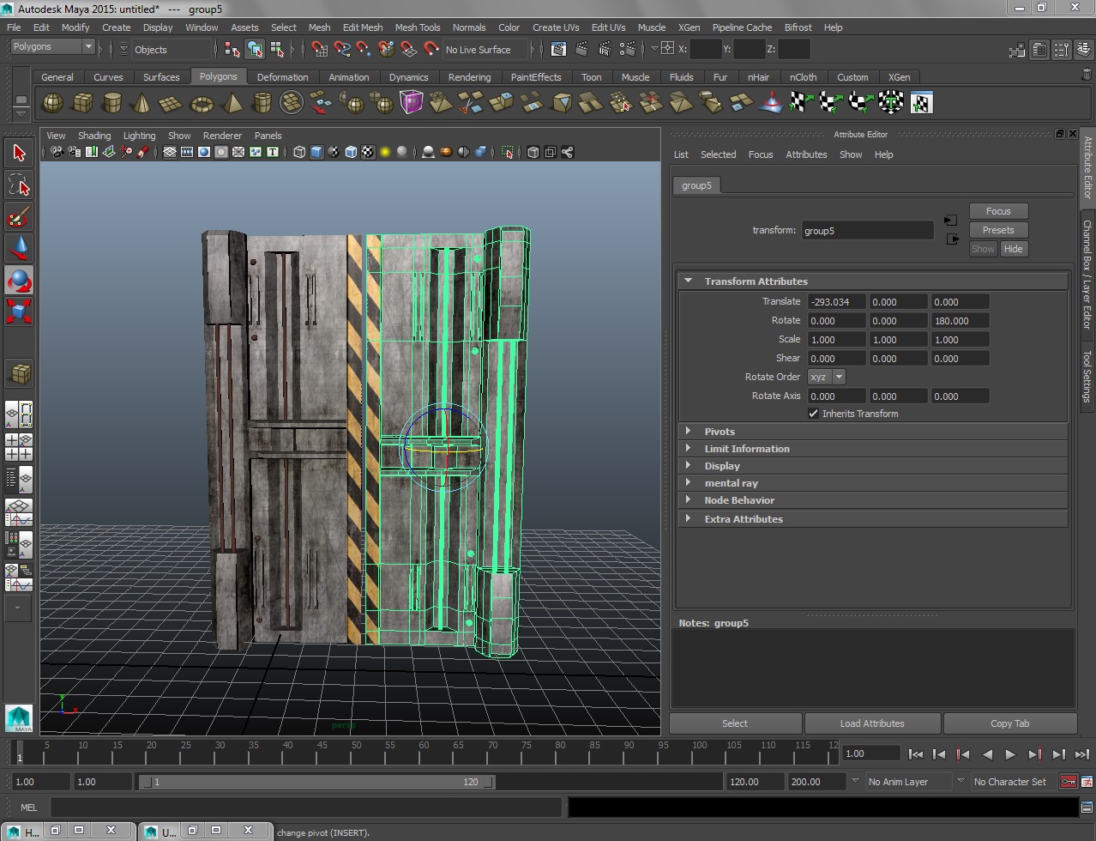This screenshot has width=1096, height=841.
Task: Expand the mental ray attributes section
Action: coord(732,482)
